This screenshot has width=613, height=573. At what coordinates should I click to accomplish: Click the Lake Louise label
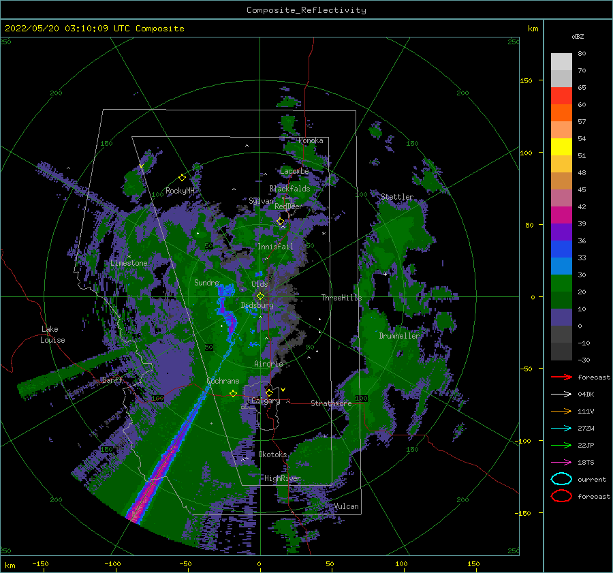coord(52,335)
